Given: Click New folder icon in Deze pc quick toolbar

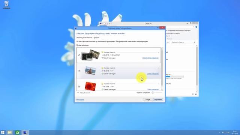Looking at the screenshot, I should [x=108, y=24].
